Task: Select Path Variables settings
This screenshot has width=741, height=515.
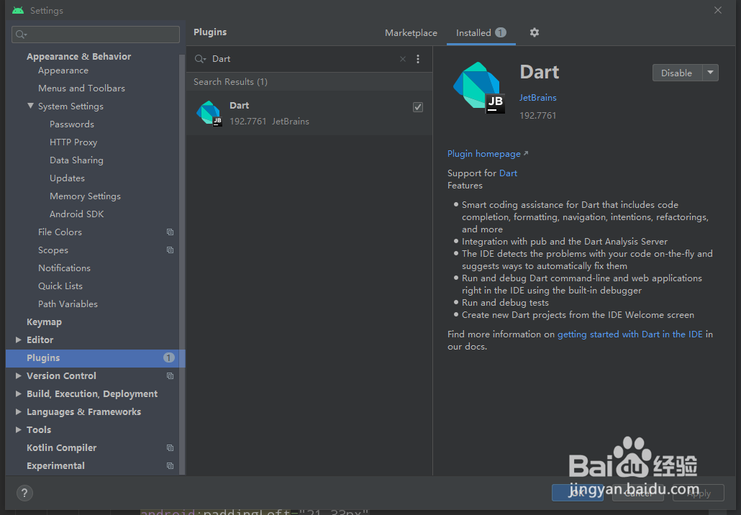Action: pyautogui.click(x=68, y=304)
